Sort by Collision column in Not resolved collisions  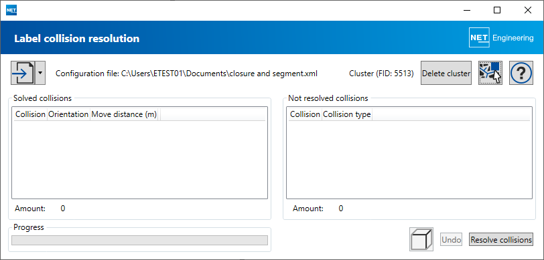point(305,114)
